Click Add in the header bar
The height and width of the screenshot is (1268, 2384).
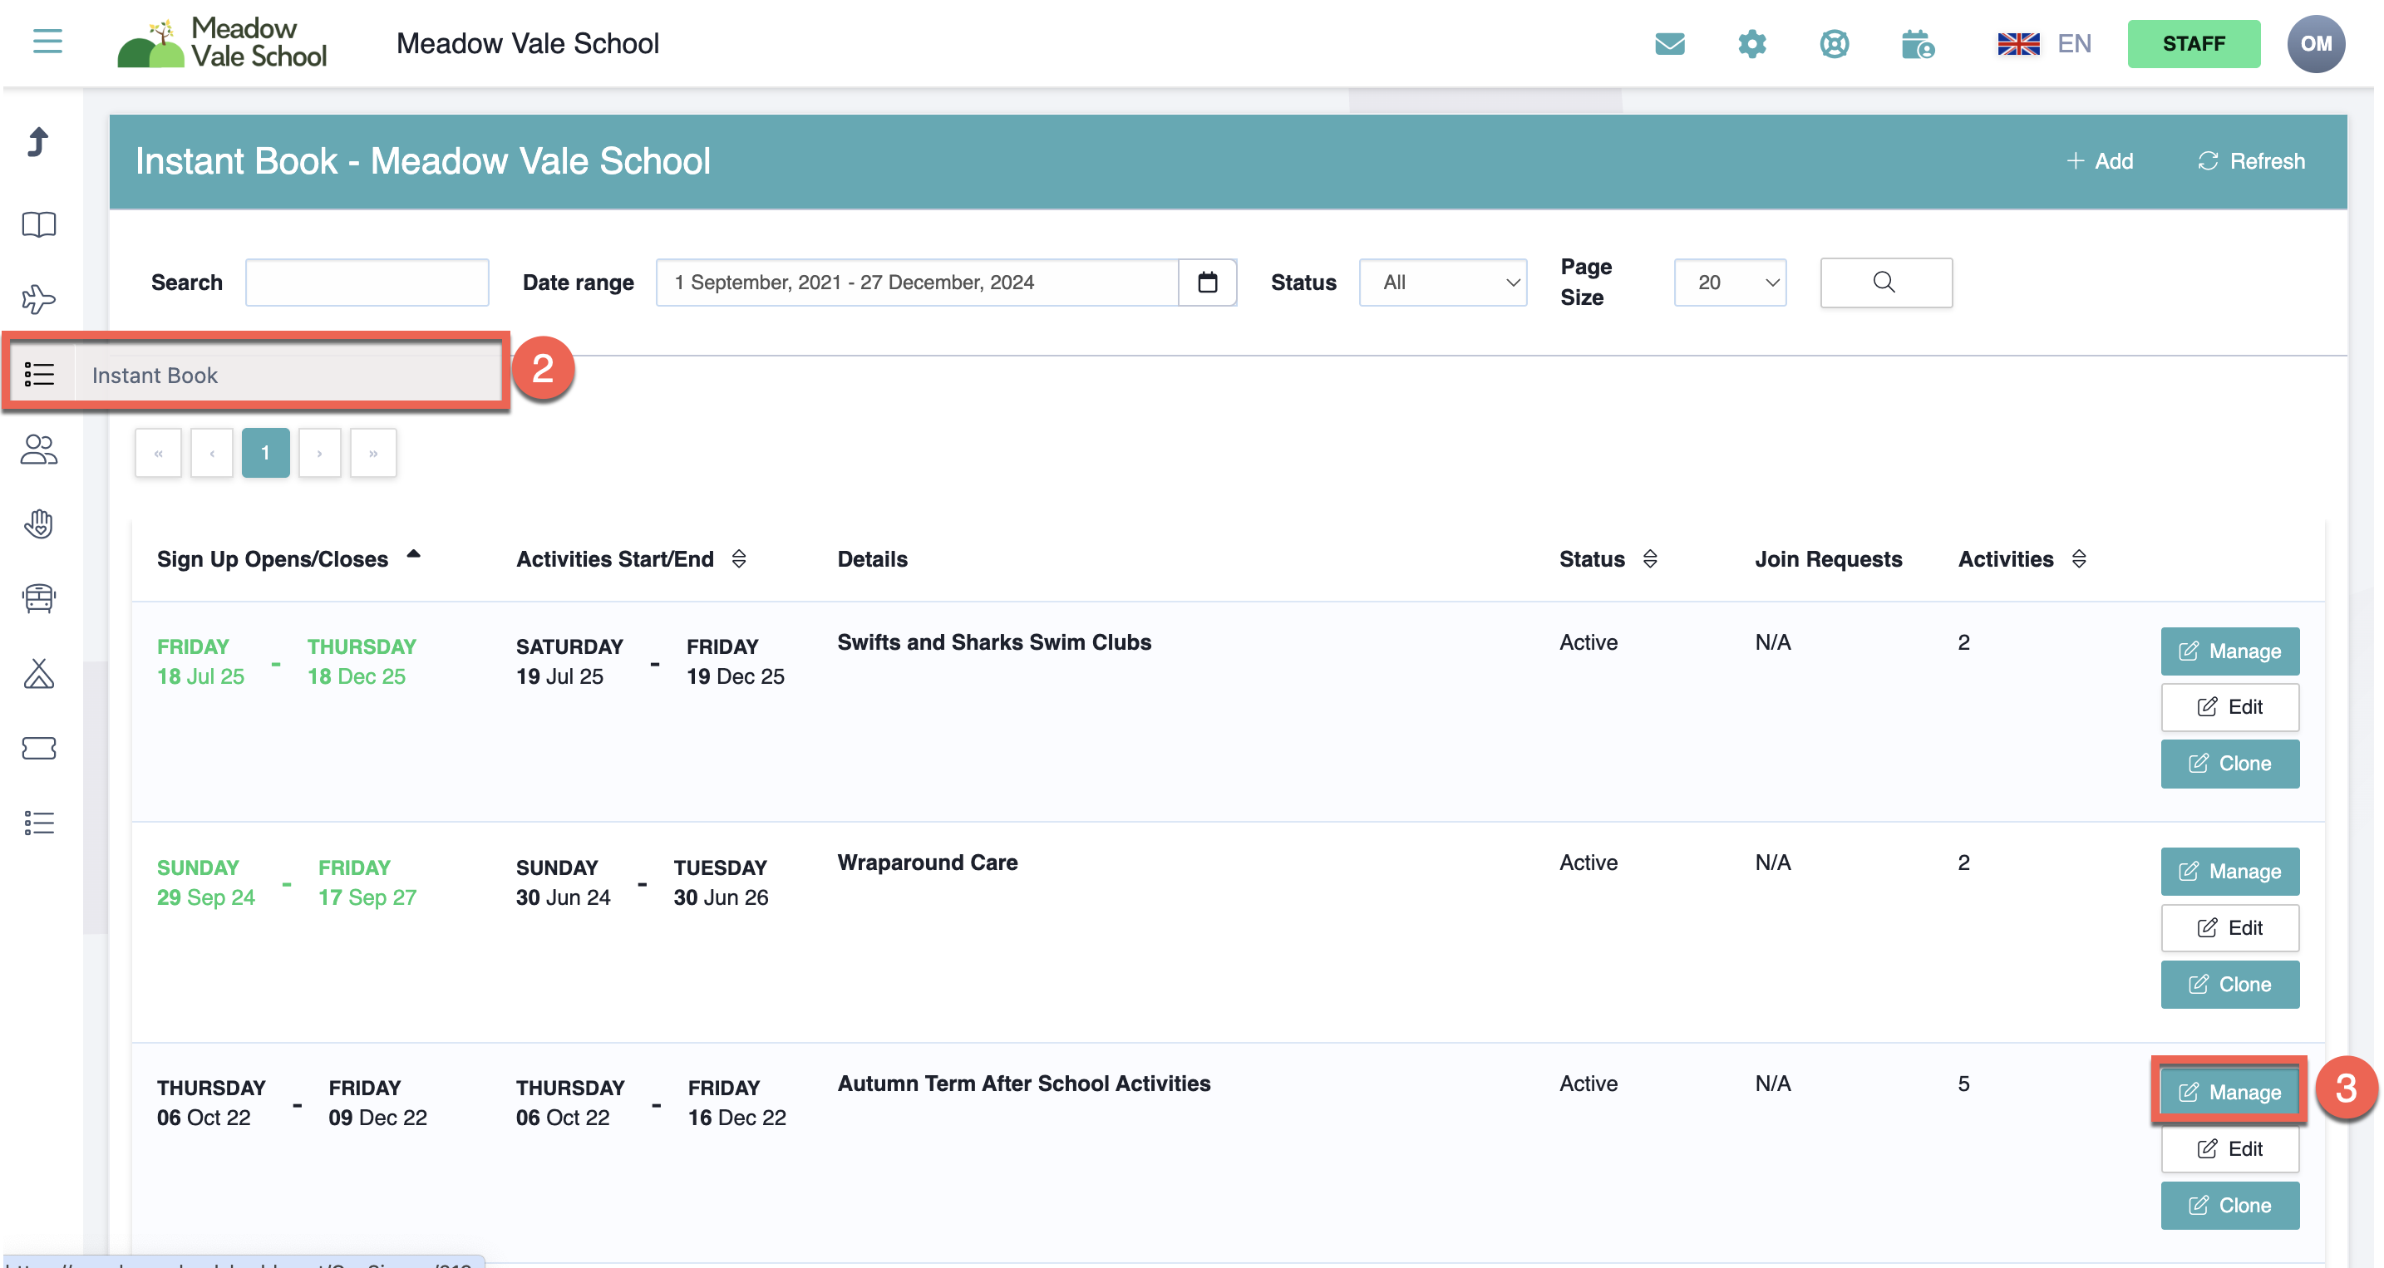click(x=2099, y=161)
